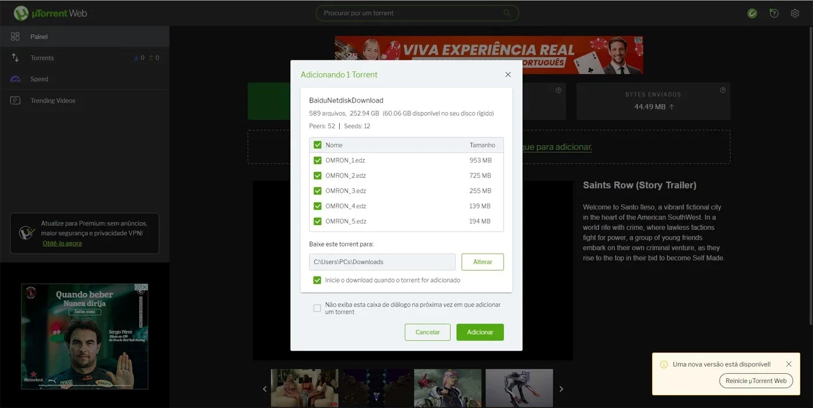Viewport: 813px width, 408px height.
Task: Open the first video thumbnail with women
Action: pyautogui.click(x=305, y=388)
